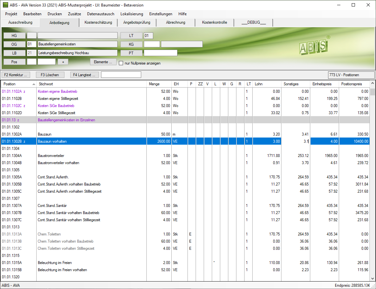This screenshot has width=376, height=289.
Task: Switch to the Abrechnung tab
Action: tap(176, 22)
